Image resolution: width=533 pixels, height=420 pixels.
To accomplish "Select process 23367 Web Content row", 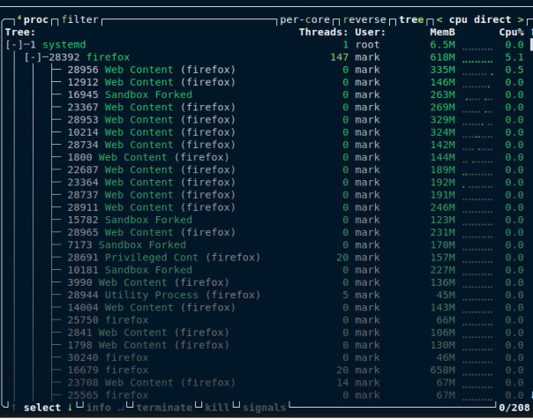I will 265,107.
